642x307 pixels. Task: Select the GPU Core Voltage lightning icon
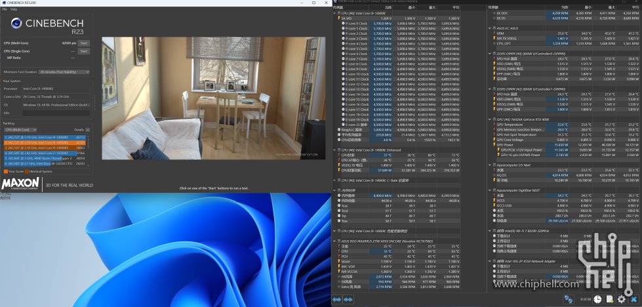point(494,140)
